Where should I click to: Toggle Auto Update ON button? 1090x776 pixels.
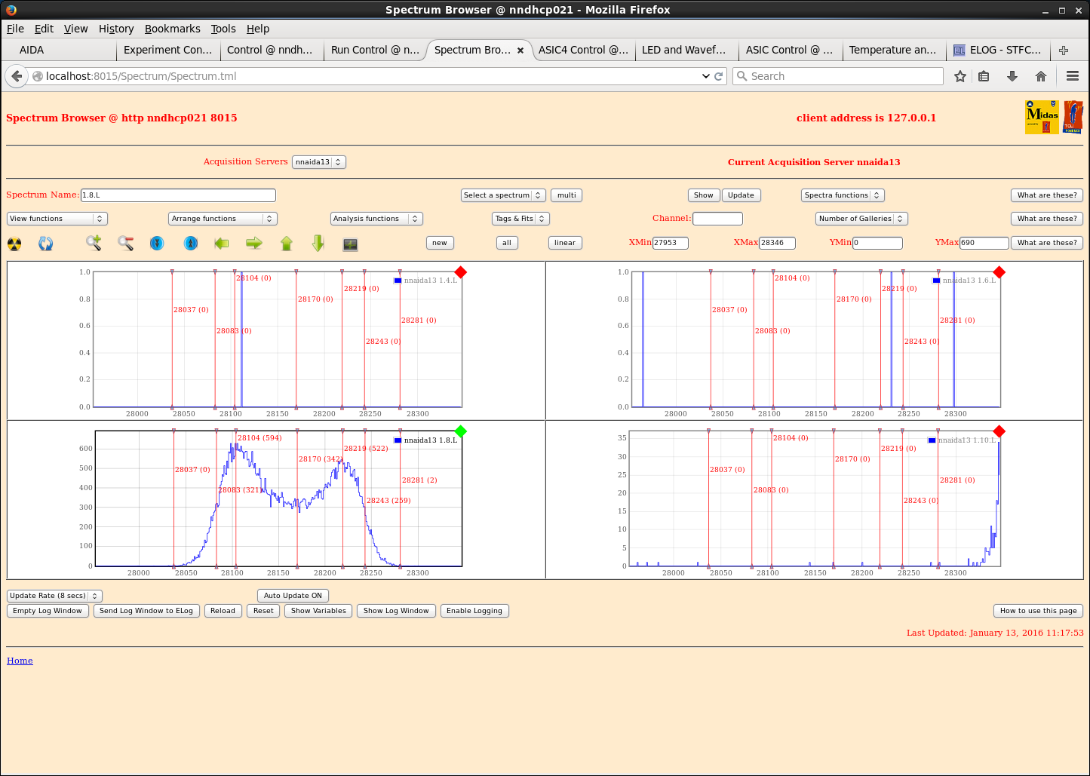pyautogui.click(x=293, y=596)
